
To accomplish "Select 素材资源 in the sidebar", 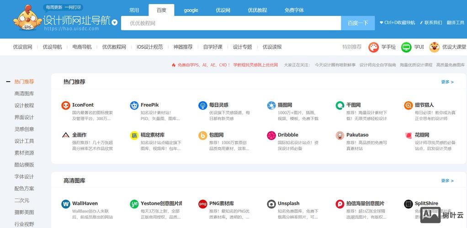I will 24,153.
